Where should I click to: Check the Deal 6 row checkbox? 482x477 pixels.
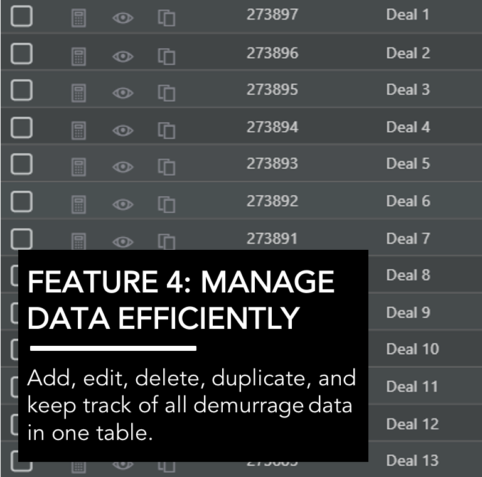pos(21,201)
